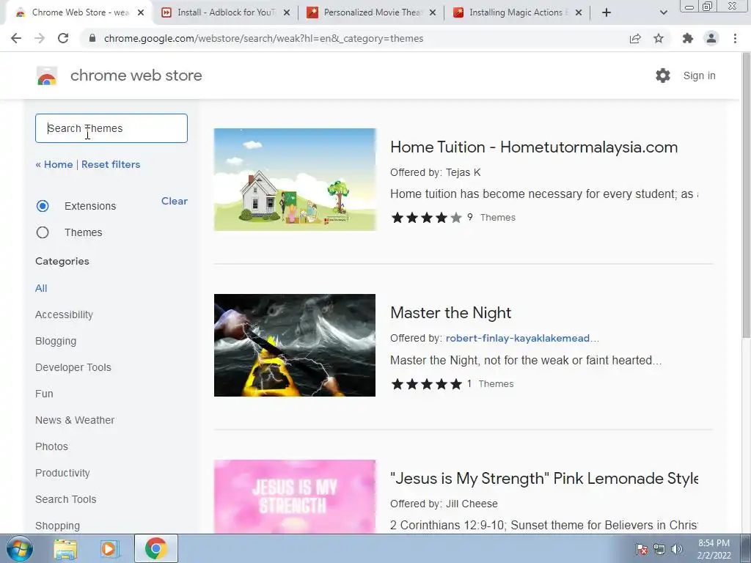View site information via the lock icon
Viewport: 751px width, 563px height.
pyautogui.click(x=92, y=38)
